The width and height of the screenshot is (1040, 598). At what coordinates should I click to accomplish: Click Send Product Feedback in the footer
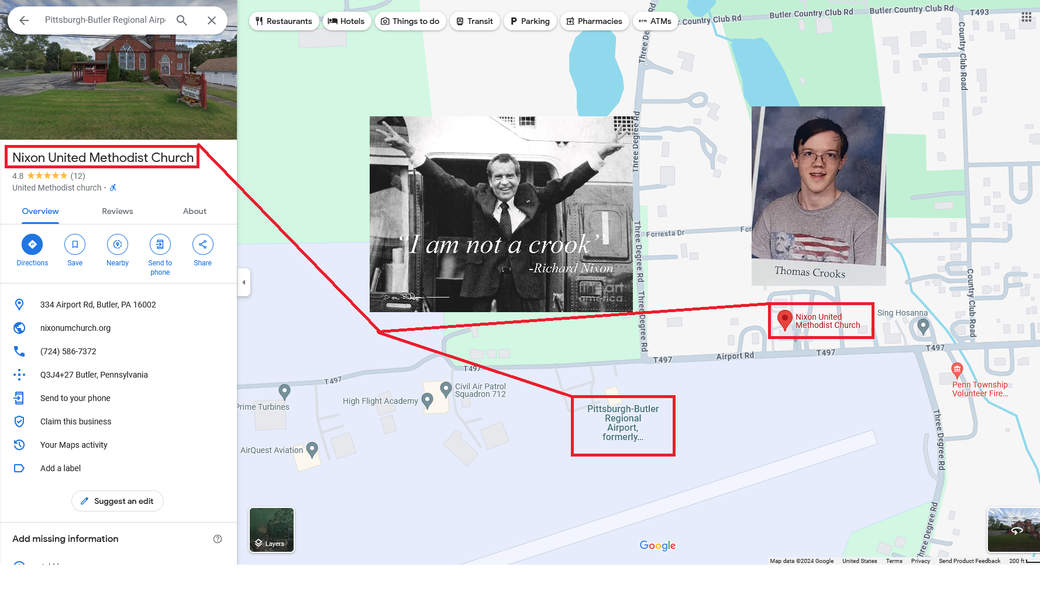969,561
